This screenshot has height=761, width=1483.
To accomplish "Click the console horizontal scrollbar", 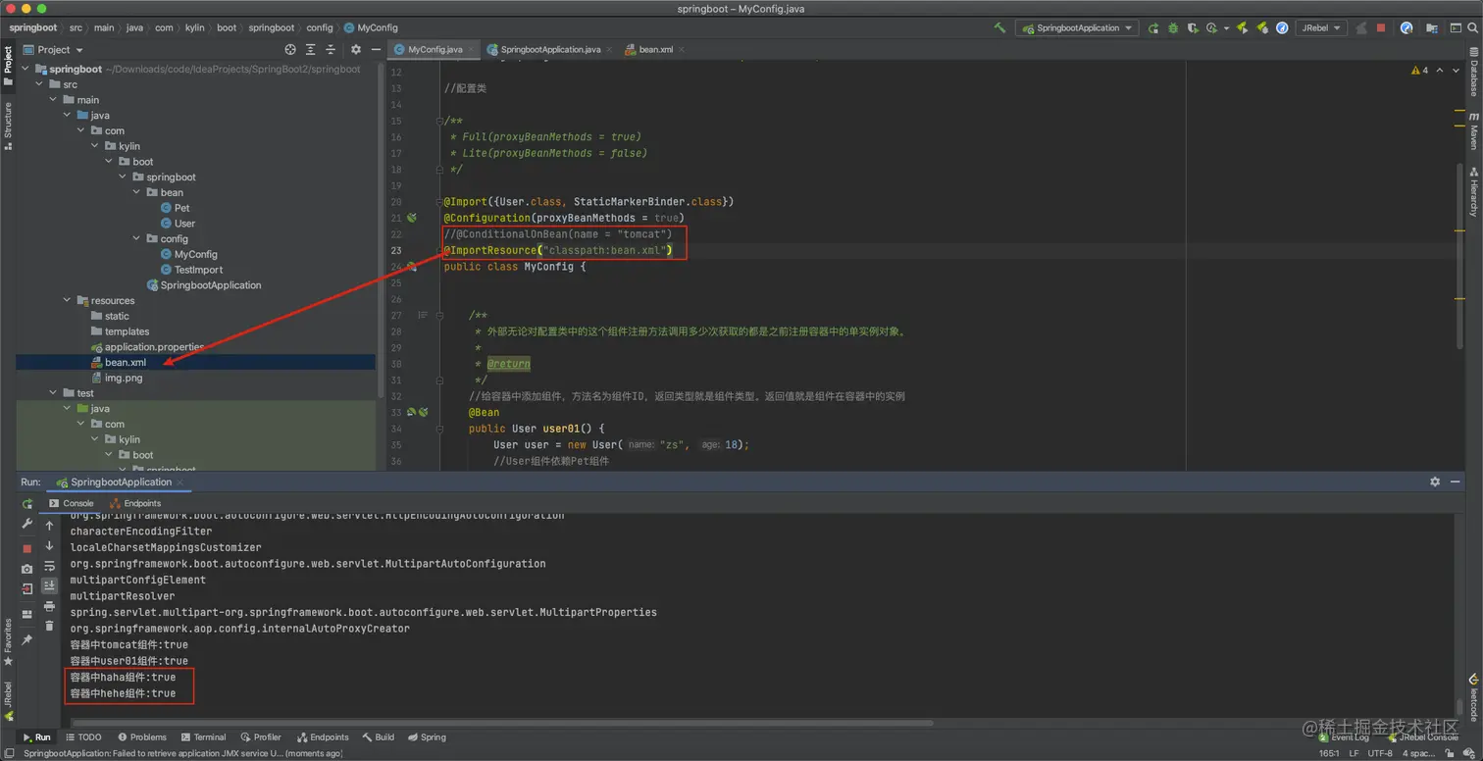I will click(x=500, y=724).
